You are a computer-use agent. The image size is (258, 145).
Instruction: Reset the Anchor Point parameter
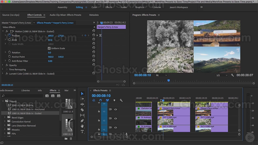pos(94,56)
